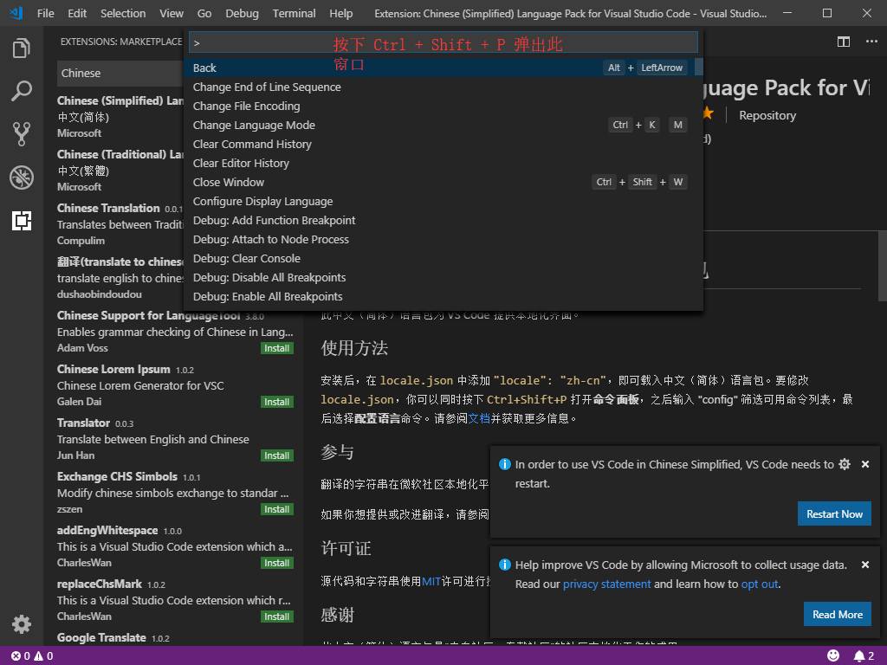Open the View menu
Viewport: 887px width, 665px height.
171,13
